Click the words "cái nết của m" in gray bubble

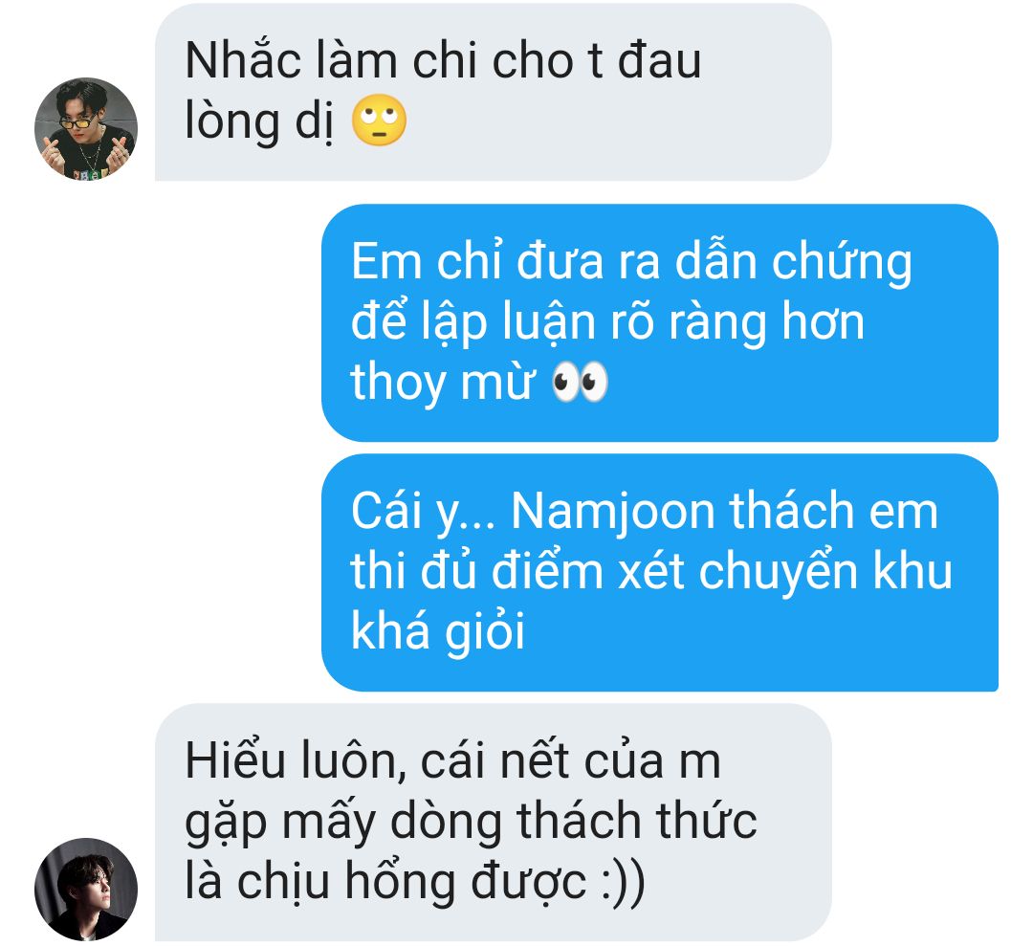[x=570, y=761]
